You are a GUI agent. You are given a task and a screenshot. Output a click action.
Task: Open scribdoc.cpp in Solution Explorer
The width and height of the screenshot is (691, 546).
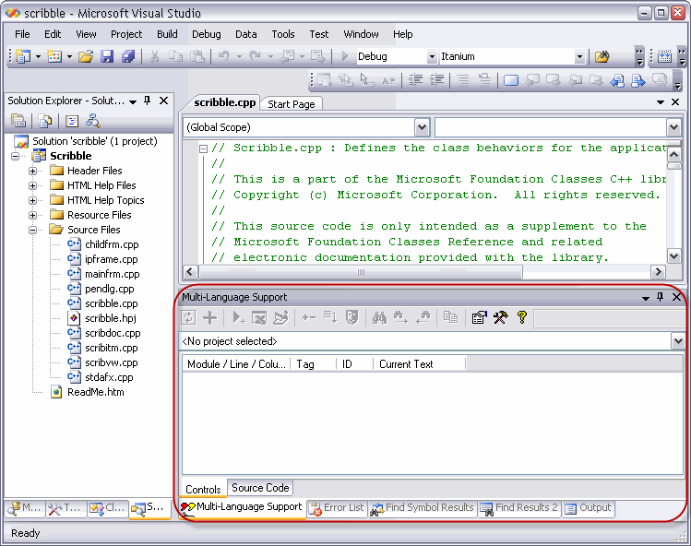113,333
